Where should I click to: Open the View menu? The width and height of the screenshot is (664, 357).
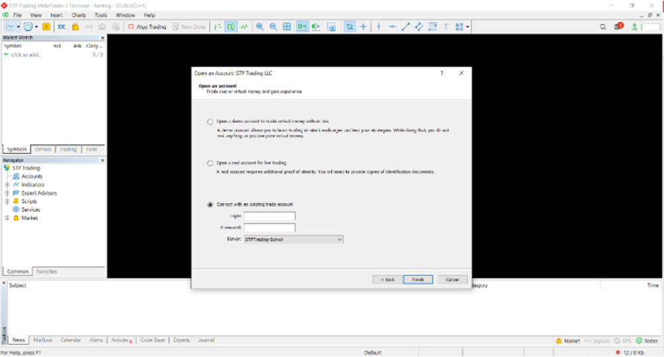36,15
